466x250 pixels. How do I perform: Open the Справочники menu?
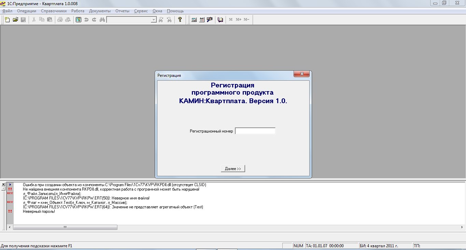(54, 11)
